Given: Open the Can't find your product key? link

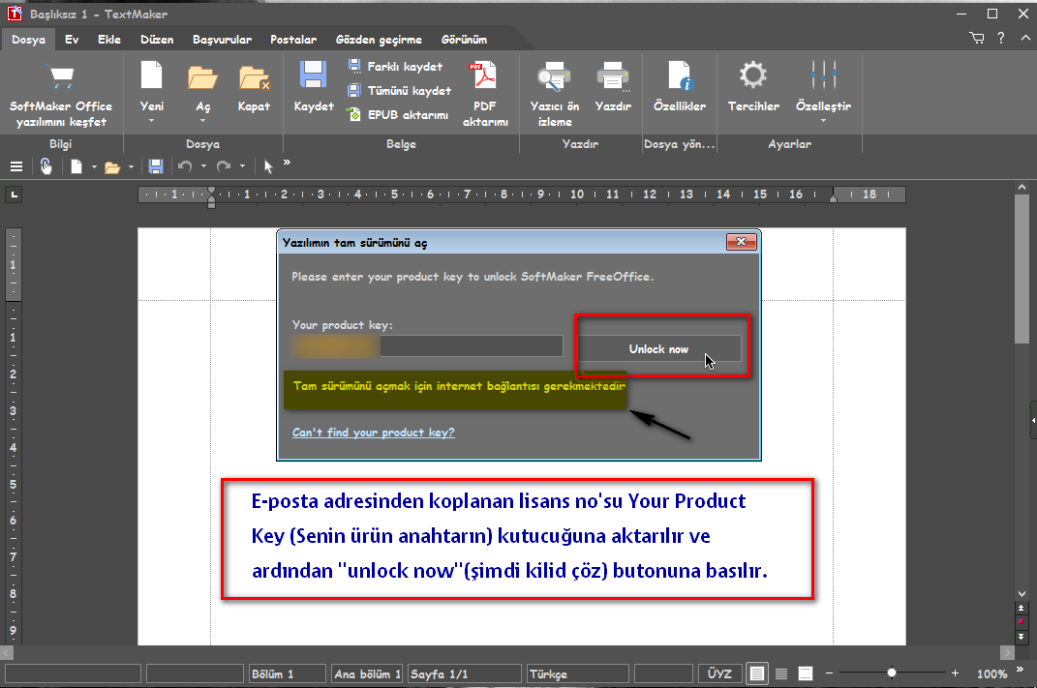Looking at the screenshot, I should point(373,433).
